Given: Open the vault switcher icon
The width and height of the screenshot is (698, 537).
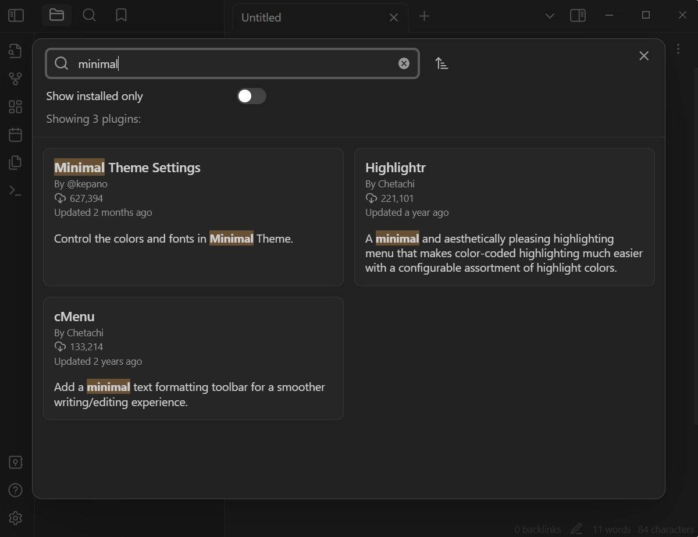Looking at the screenshot, I should (x=16, y=463).
